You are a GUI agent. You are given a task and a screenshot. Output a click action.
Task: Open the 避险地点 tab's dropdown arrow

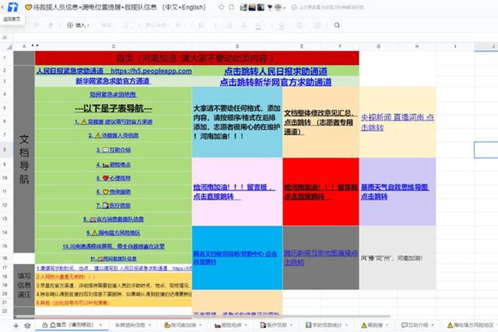[x=246, y=325]
